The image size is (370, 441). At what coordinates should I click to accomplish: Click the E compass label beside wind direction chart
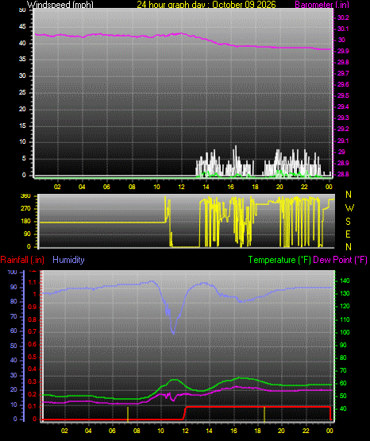[348, 234]
